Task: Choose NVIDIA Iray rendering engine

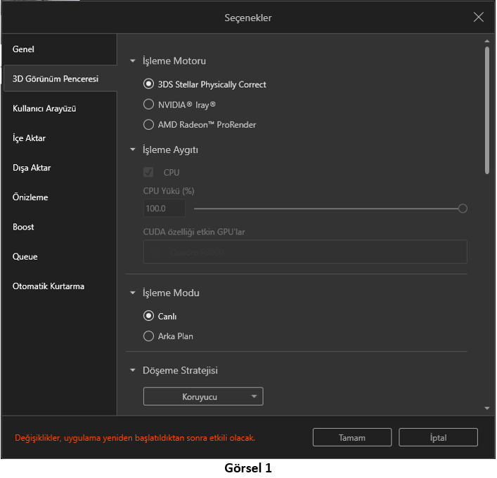Action: pos(148,105)
